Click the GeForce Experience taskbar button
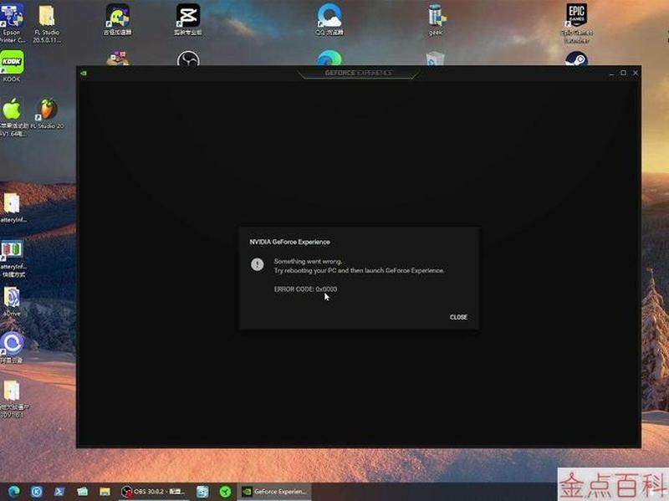 coord(274,492)
